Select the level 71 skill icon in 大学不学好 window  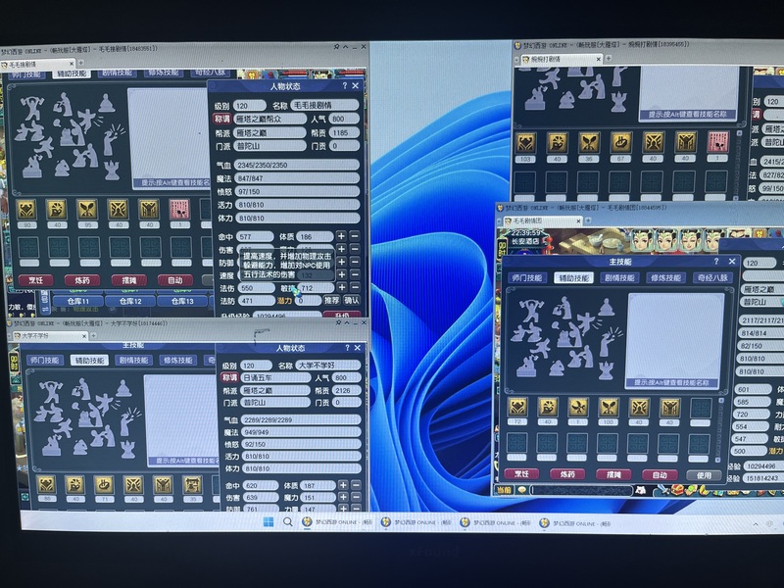point(104,485)
